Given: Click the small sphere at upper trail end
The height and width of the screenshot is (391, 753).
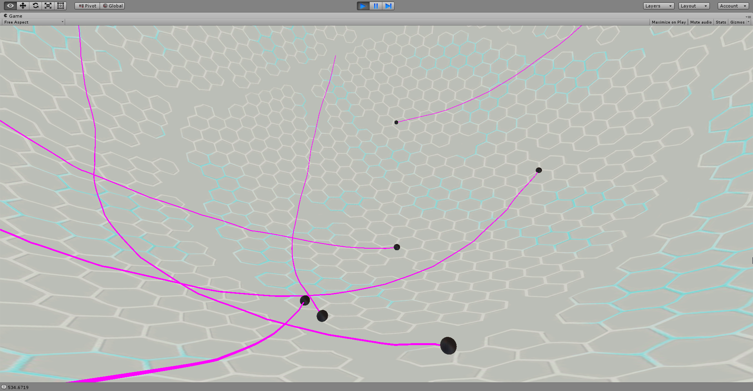Looking at the screenshot, I should 396,122.
